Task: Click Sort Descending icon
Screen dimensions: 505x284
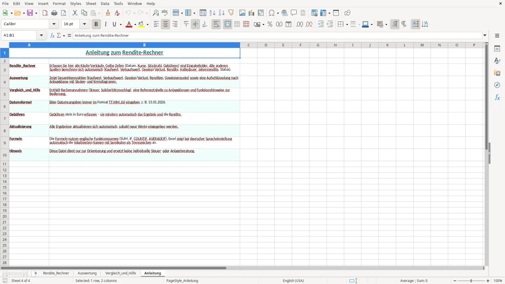Action: click(222, 13)
